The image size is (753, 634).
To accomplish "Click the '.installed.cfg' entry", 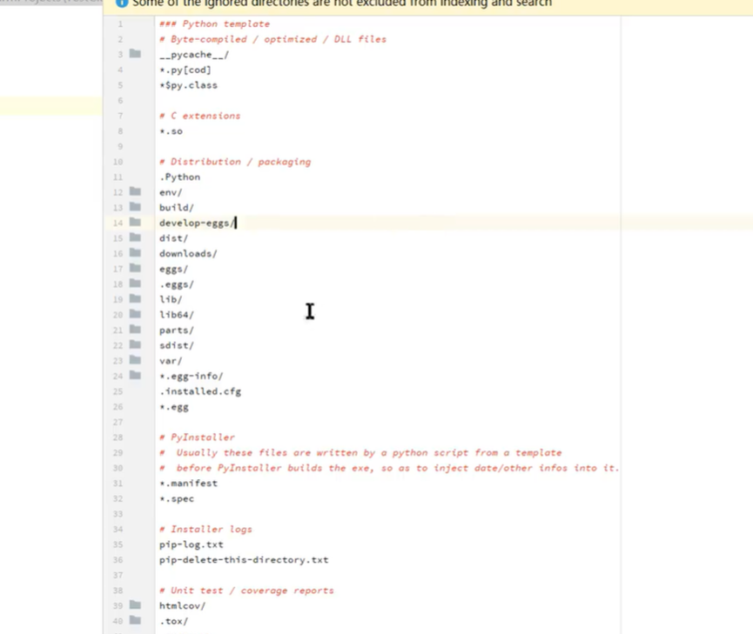I will click(x=200, y=391).
